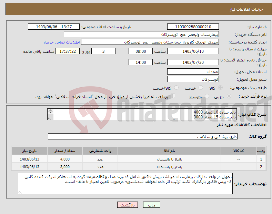Click the description box scroll up arrow
Image resolution: width=272 pixels, height=214 pixels.
[x=50, y=110]
